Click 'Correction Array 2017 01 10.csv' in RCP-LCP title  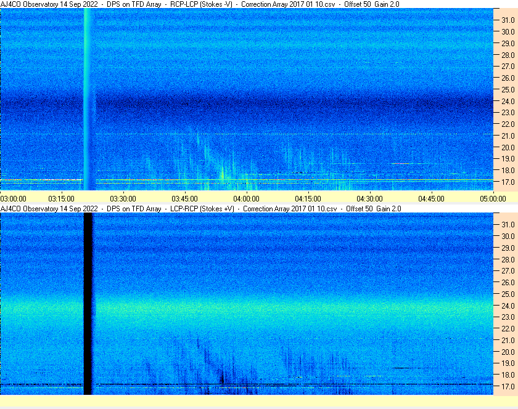click(x=288, y=4)
